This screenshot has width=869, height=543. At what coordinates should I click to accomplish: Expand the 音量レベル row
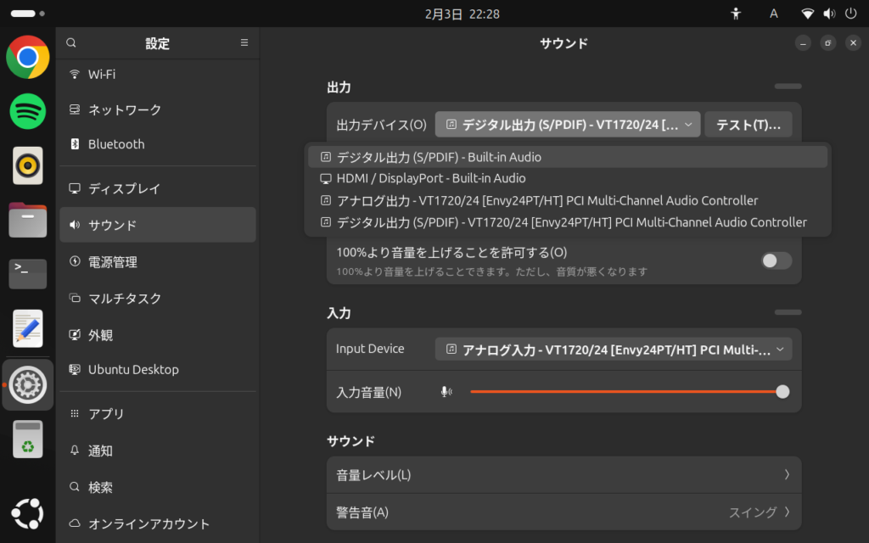[x=563, y=475]
